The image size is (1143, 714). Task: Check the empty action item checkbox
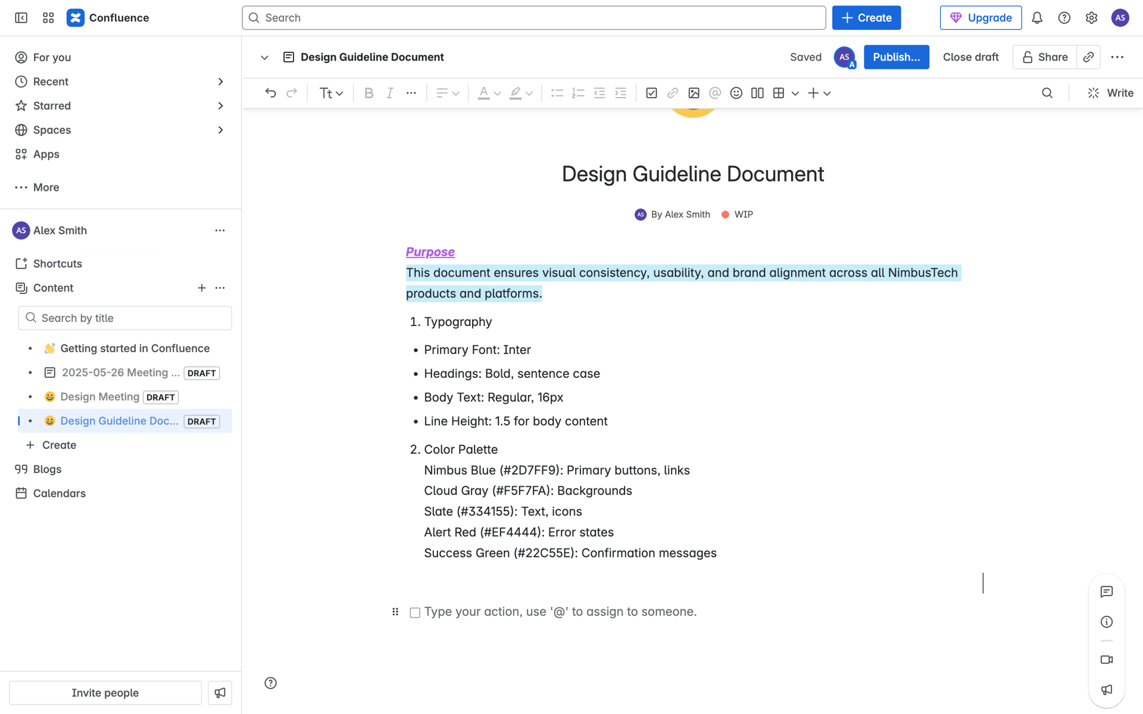(415, 612)
